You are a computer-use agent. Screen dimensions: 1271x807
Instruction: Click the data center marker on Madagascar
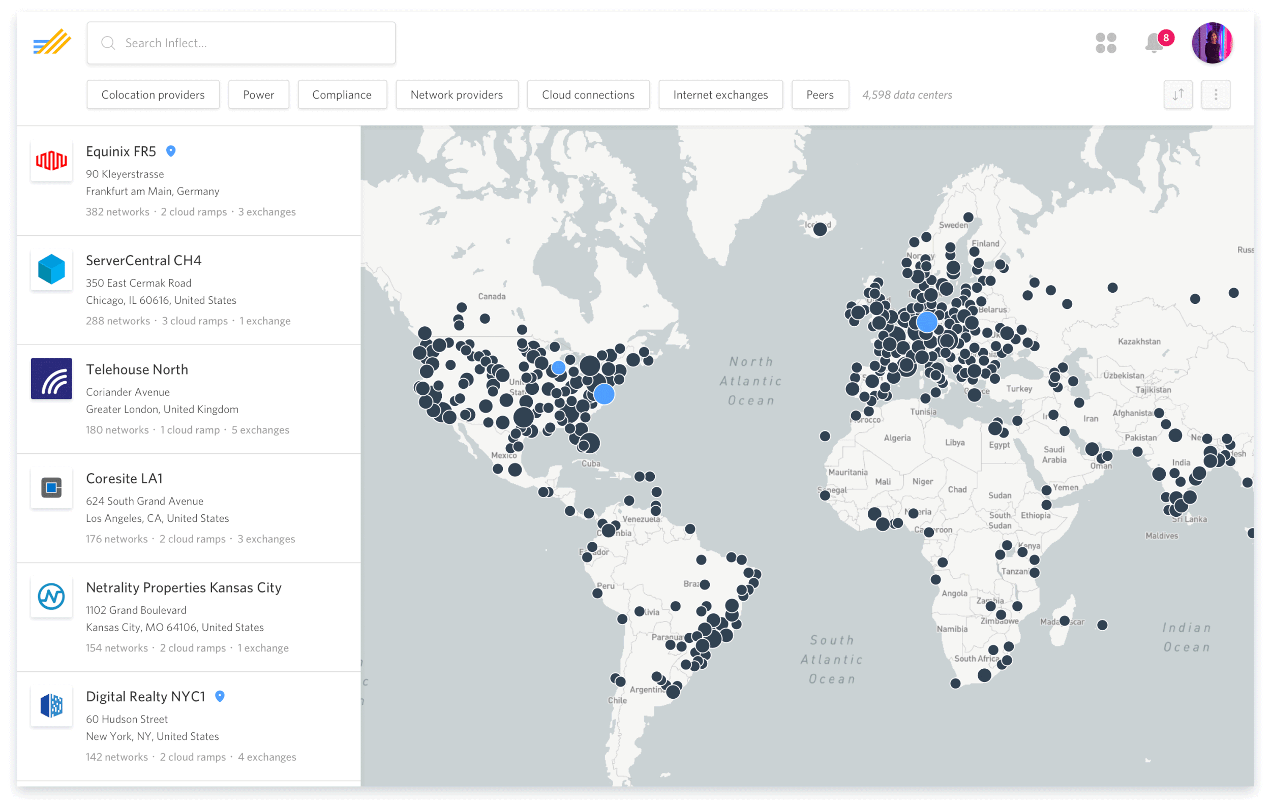click(1065, 621)
